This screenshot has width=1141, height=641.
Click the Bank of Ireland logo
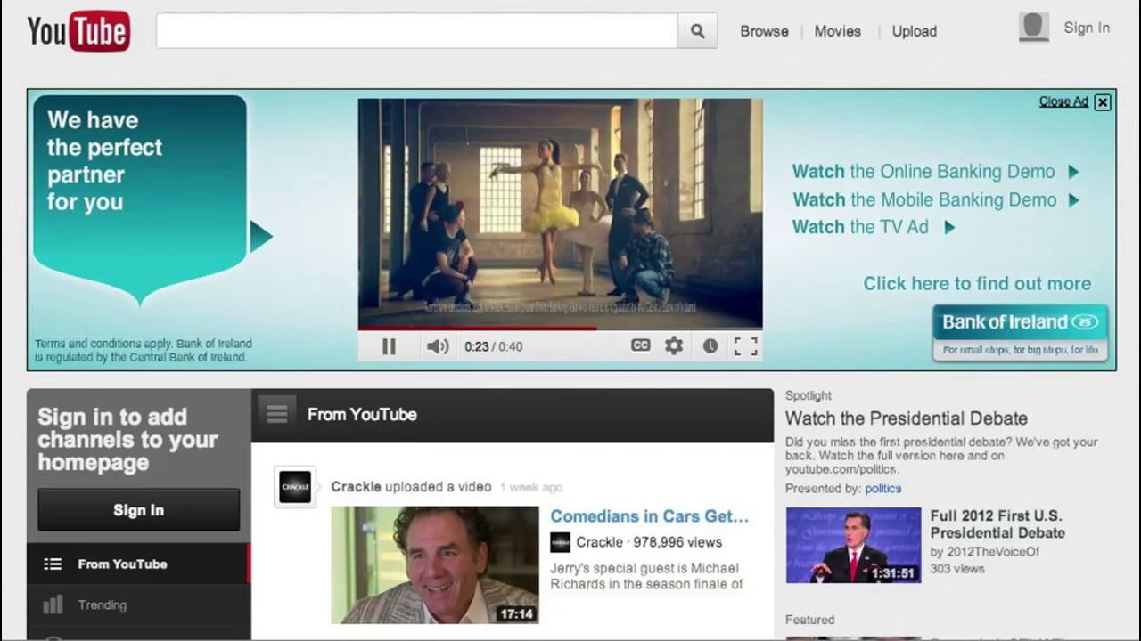(x=1020, y=332)
